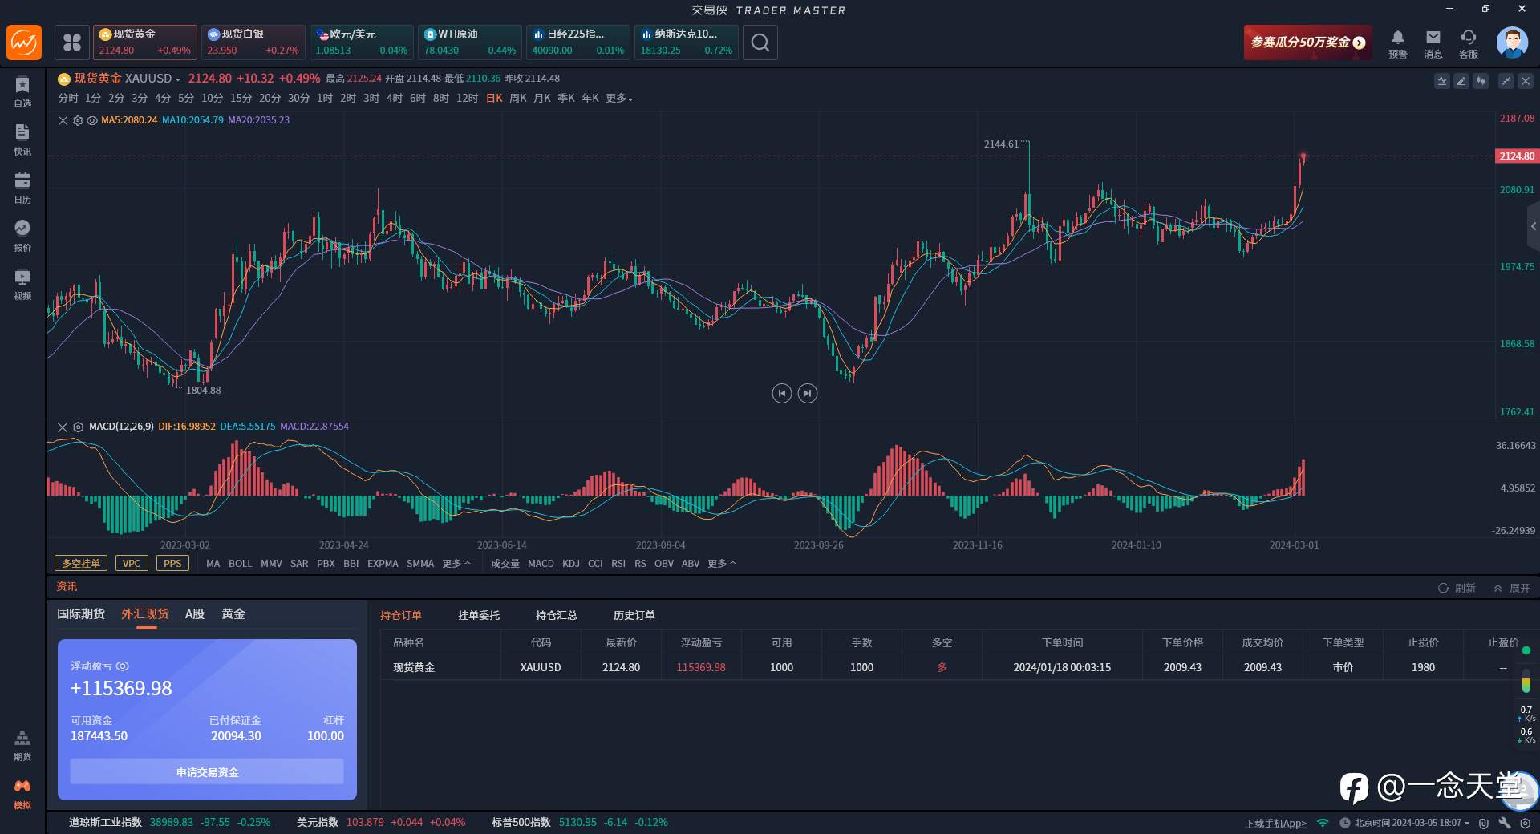Contact 客服 customer service
The height and width of the screenshot is (834, 1540).
(x=1469, y=43)
